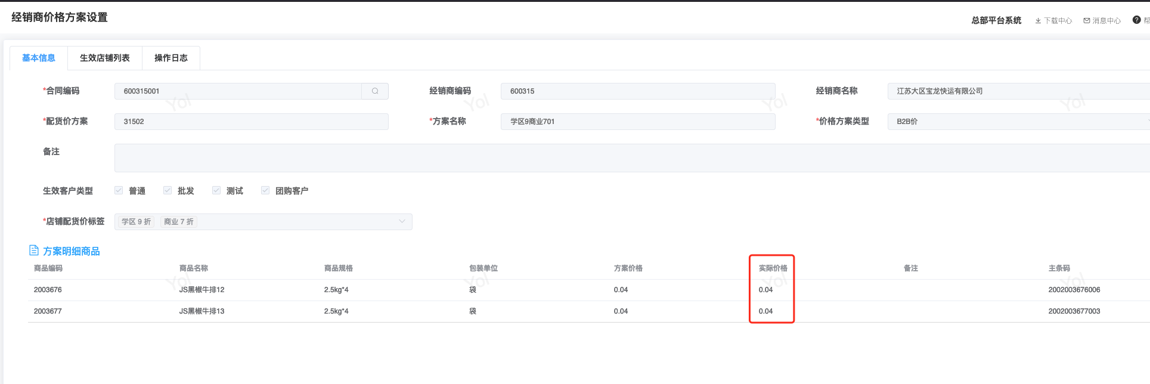Click barcode 2002003676006 cell

tap(1074, 290)
